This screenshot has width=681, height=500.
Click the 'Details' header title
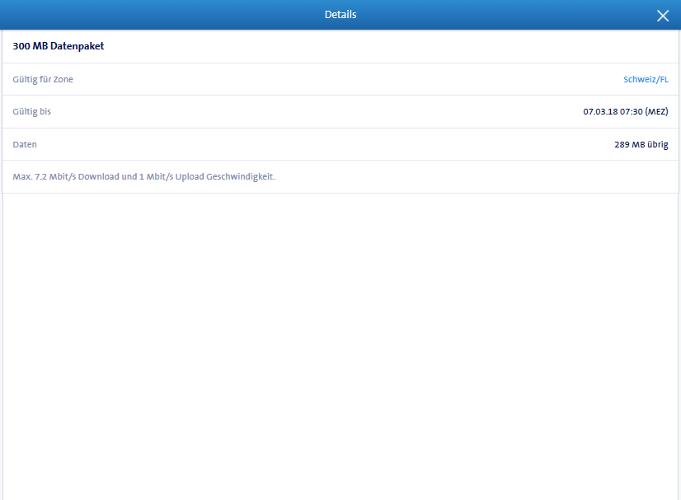pyautogui.click(x=340, y=14)
